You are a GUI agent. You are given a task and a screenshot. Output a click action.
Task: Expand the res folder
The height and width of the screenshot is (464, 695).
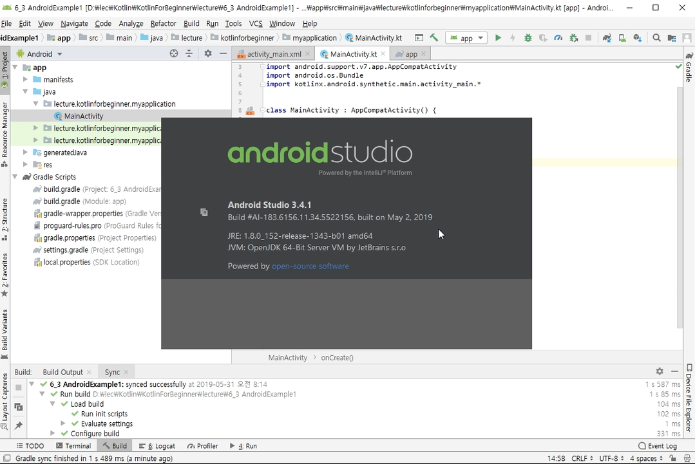25,165
